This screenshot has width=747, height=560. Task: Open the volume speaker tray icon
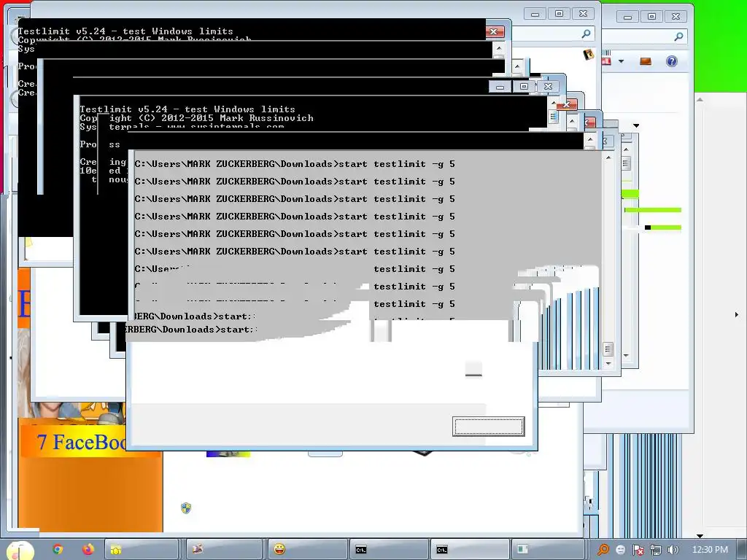pyautogui.click(x=673, y=550)
